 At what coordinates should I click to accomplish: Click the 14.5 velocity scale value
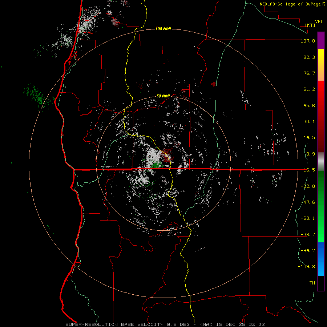(309, 138)
